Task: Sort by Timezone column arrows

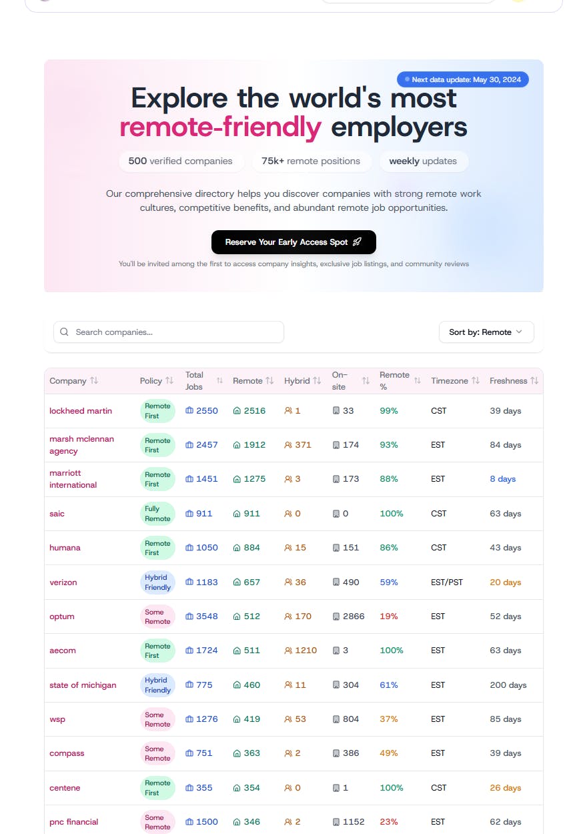Action: (476, 381)
